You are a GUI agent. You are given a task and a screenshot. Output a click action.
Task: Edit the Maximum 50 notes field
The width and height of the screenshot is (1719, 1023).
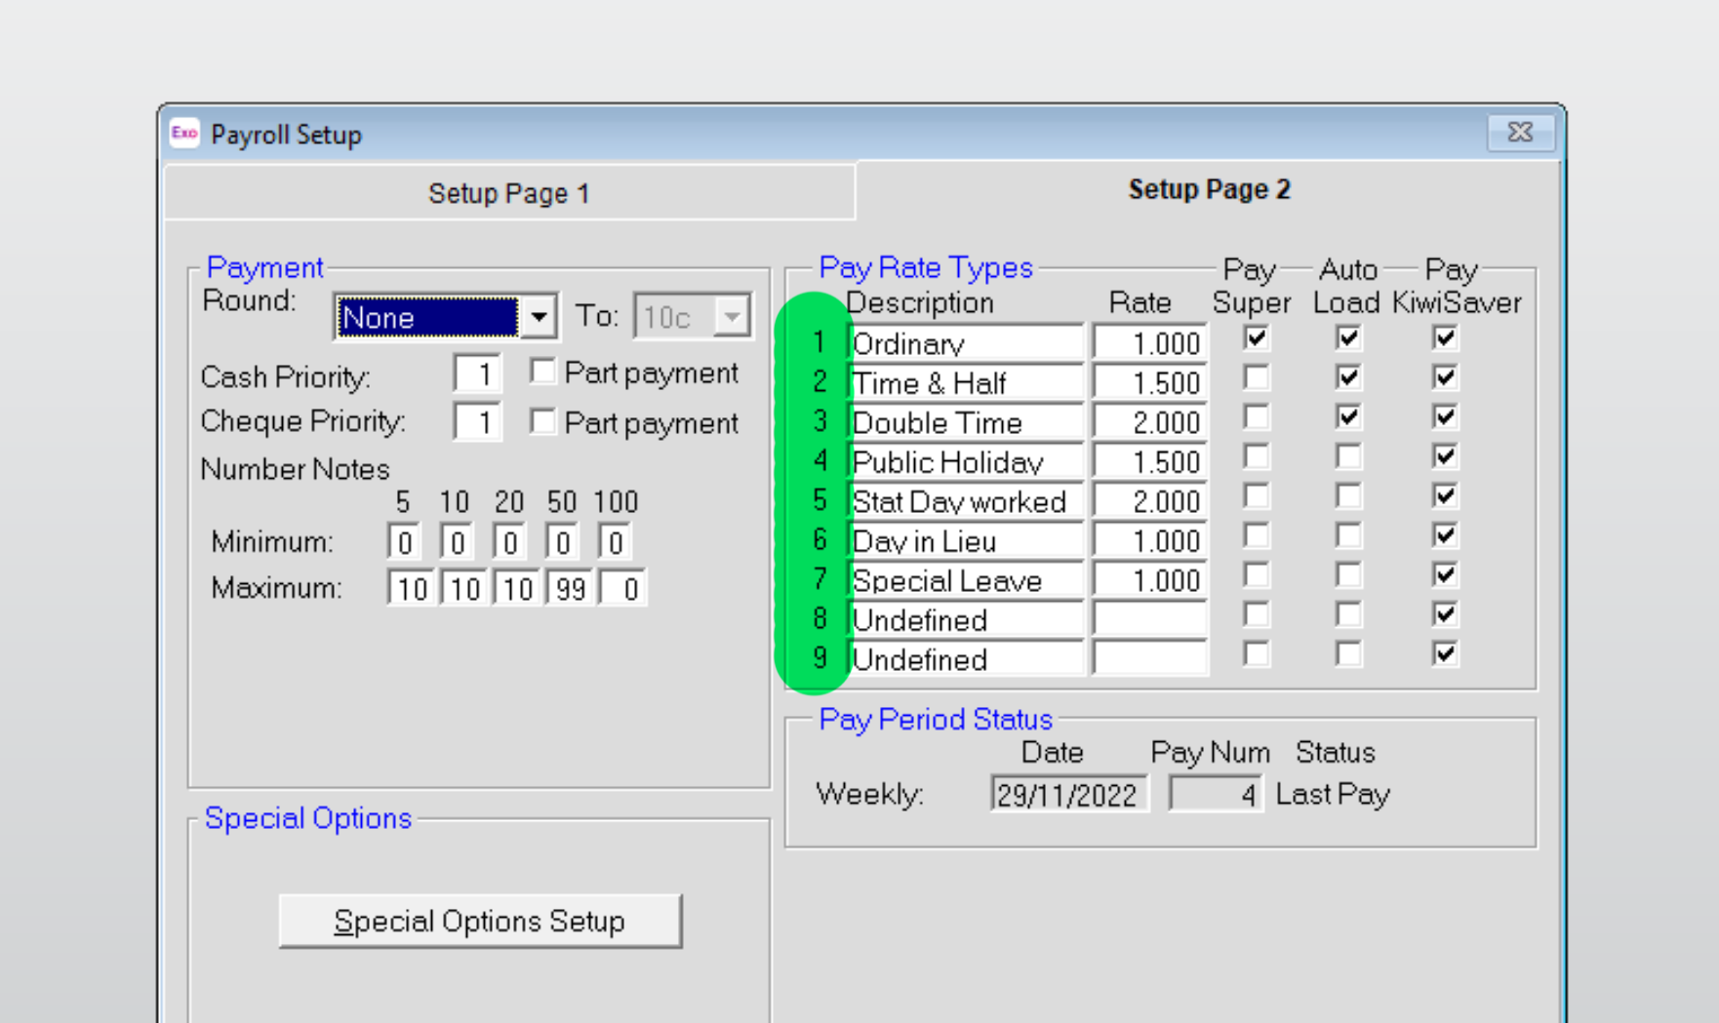(x=569, y=589)
